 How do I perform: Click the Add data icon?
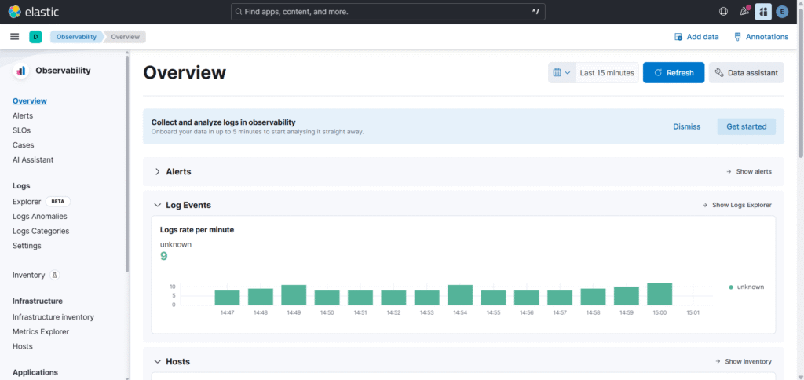[x=678, y=37]
